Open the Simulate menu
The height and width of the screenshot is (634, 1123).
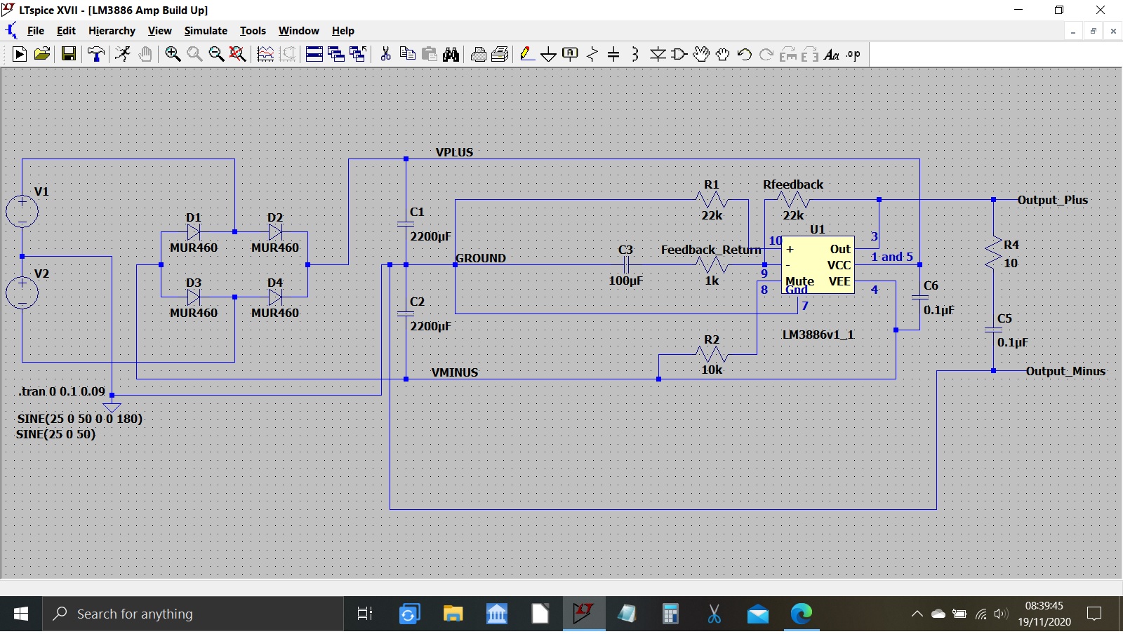pos(206,31)
